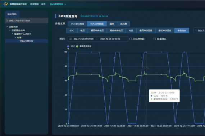Switch to the 首页 tab
Image resolution: width=205 pixels, height=136 pixels.
point(43,4)
